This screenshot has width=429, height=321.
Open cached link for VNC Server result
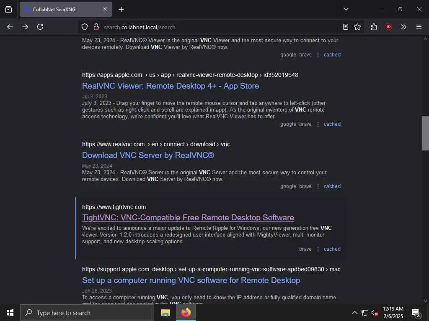click(332, 186)
